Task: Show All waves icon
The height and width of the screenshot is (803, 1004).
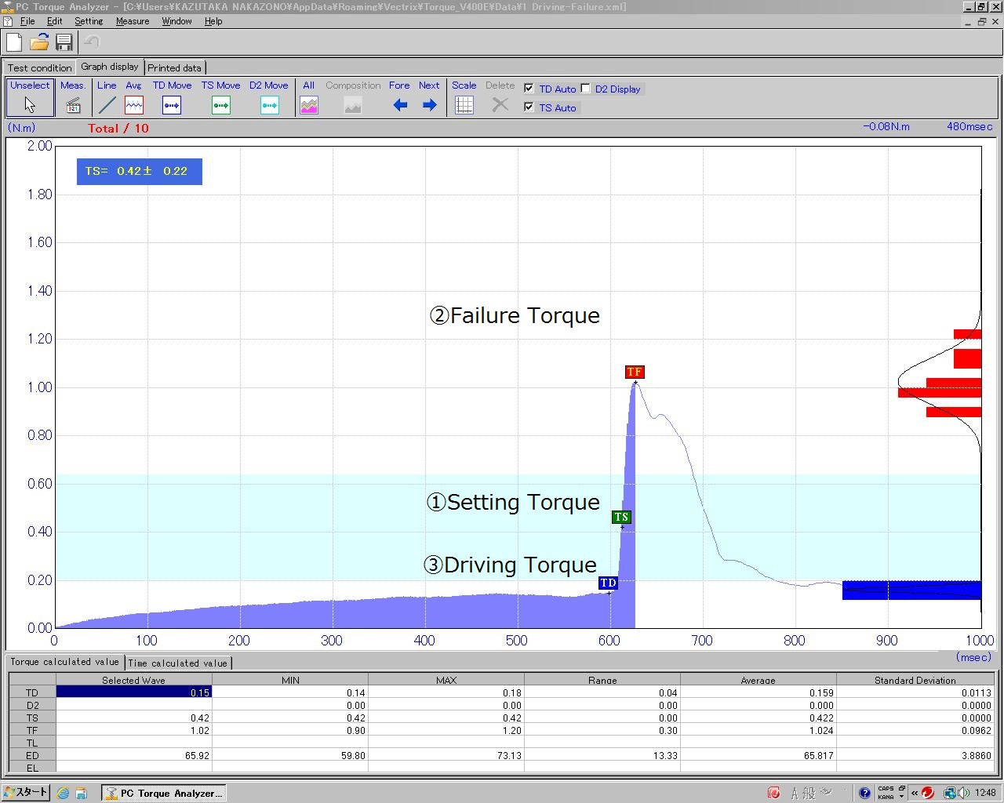Action: [309, 97]
